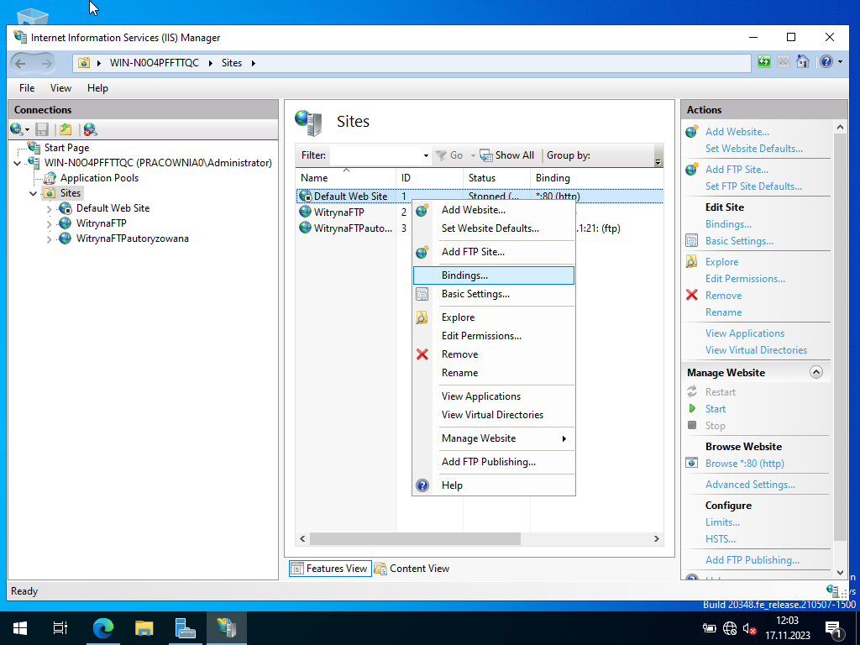Click Add Website... in Actions pane

(737, 132)
